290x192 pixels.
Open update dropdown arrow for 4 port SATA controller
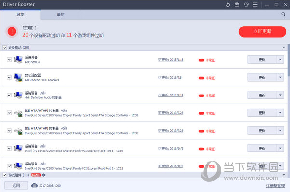[280, 131]
